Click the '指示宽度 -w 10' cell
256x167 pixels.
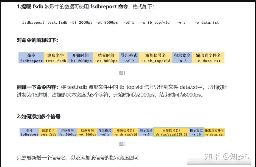196,132
